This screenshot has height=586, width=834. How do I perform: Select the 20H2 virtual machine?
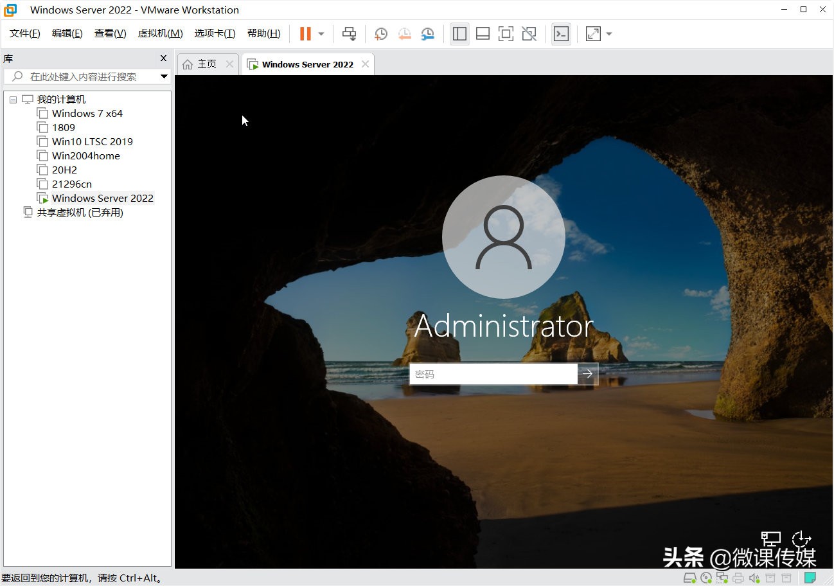pos(64,170)
